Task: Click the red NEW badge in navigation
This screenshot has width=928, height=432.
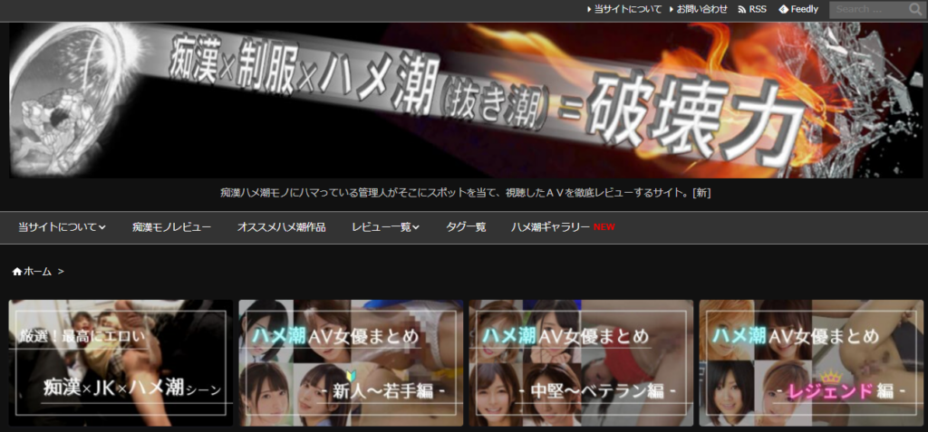Action: click(604, 227)
